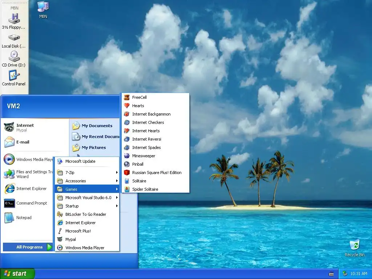Expand the Startup submenu arrow
Screen dimensions: 372x279
[x=117, y=206]
